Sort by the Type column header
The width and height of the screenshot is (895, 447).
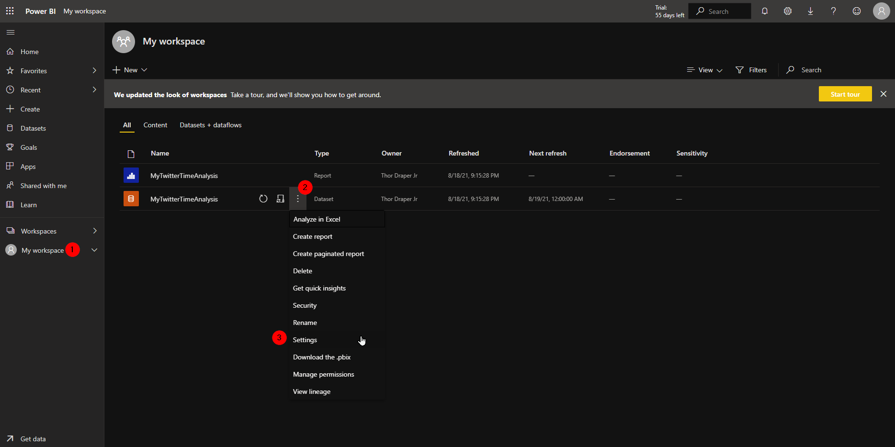pyautogui.click(x=322, y=153)
